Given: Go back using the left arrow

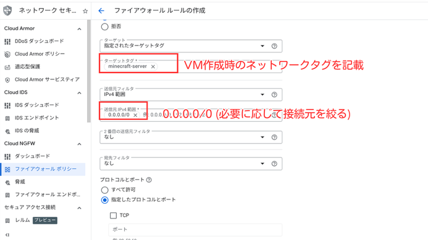Looking at the screenshot, I should (x=101, y=10).
